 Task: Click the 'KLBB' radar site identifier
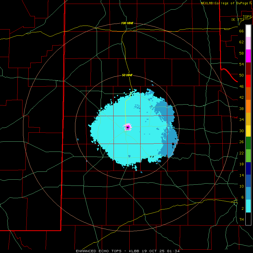pos(134,251)
